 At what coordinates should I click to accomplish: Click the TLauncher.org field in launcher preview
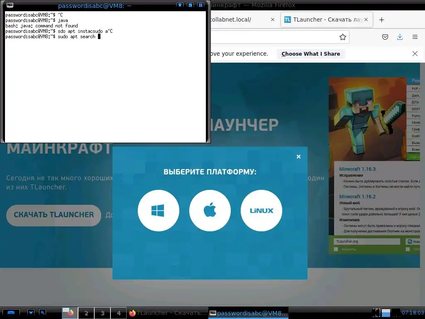tap(367, 241)
